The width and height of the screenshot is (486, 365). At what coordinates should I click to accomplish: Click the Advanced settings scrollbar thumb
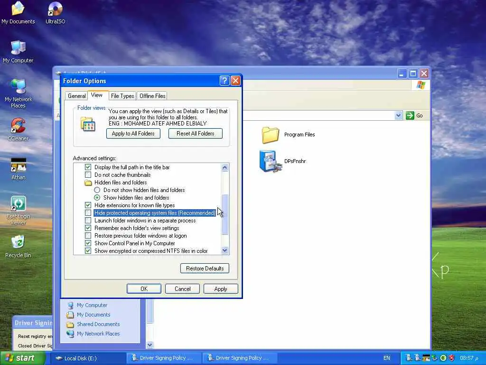224,214
